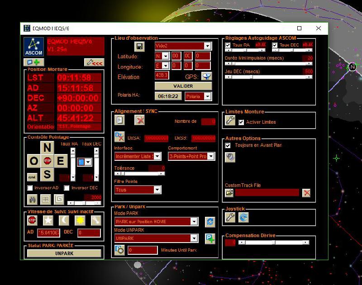Toggle Taux RA checkbox
Screen dimensions: 362x285
point(228,45)
